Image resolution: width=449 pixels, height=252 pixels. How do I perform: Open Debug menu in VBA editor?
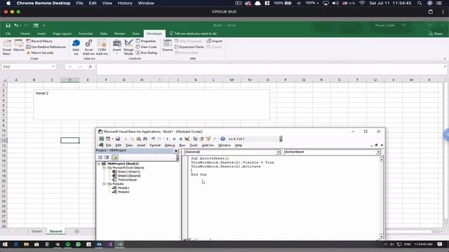170,145
